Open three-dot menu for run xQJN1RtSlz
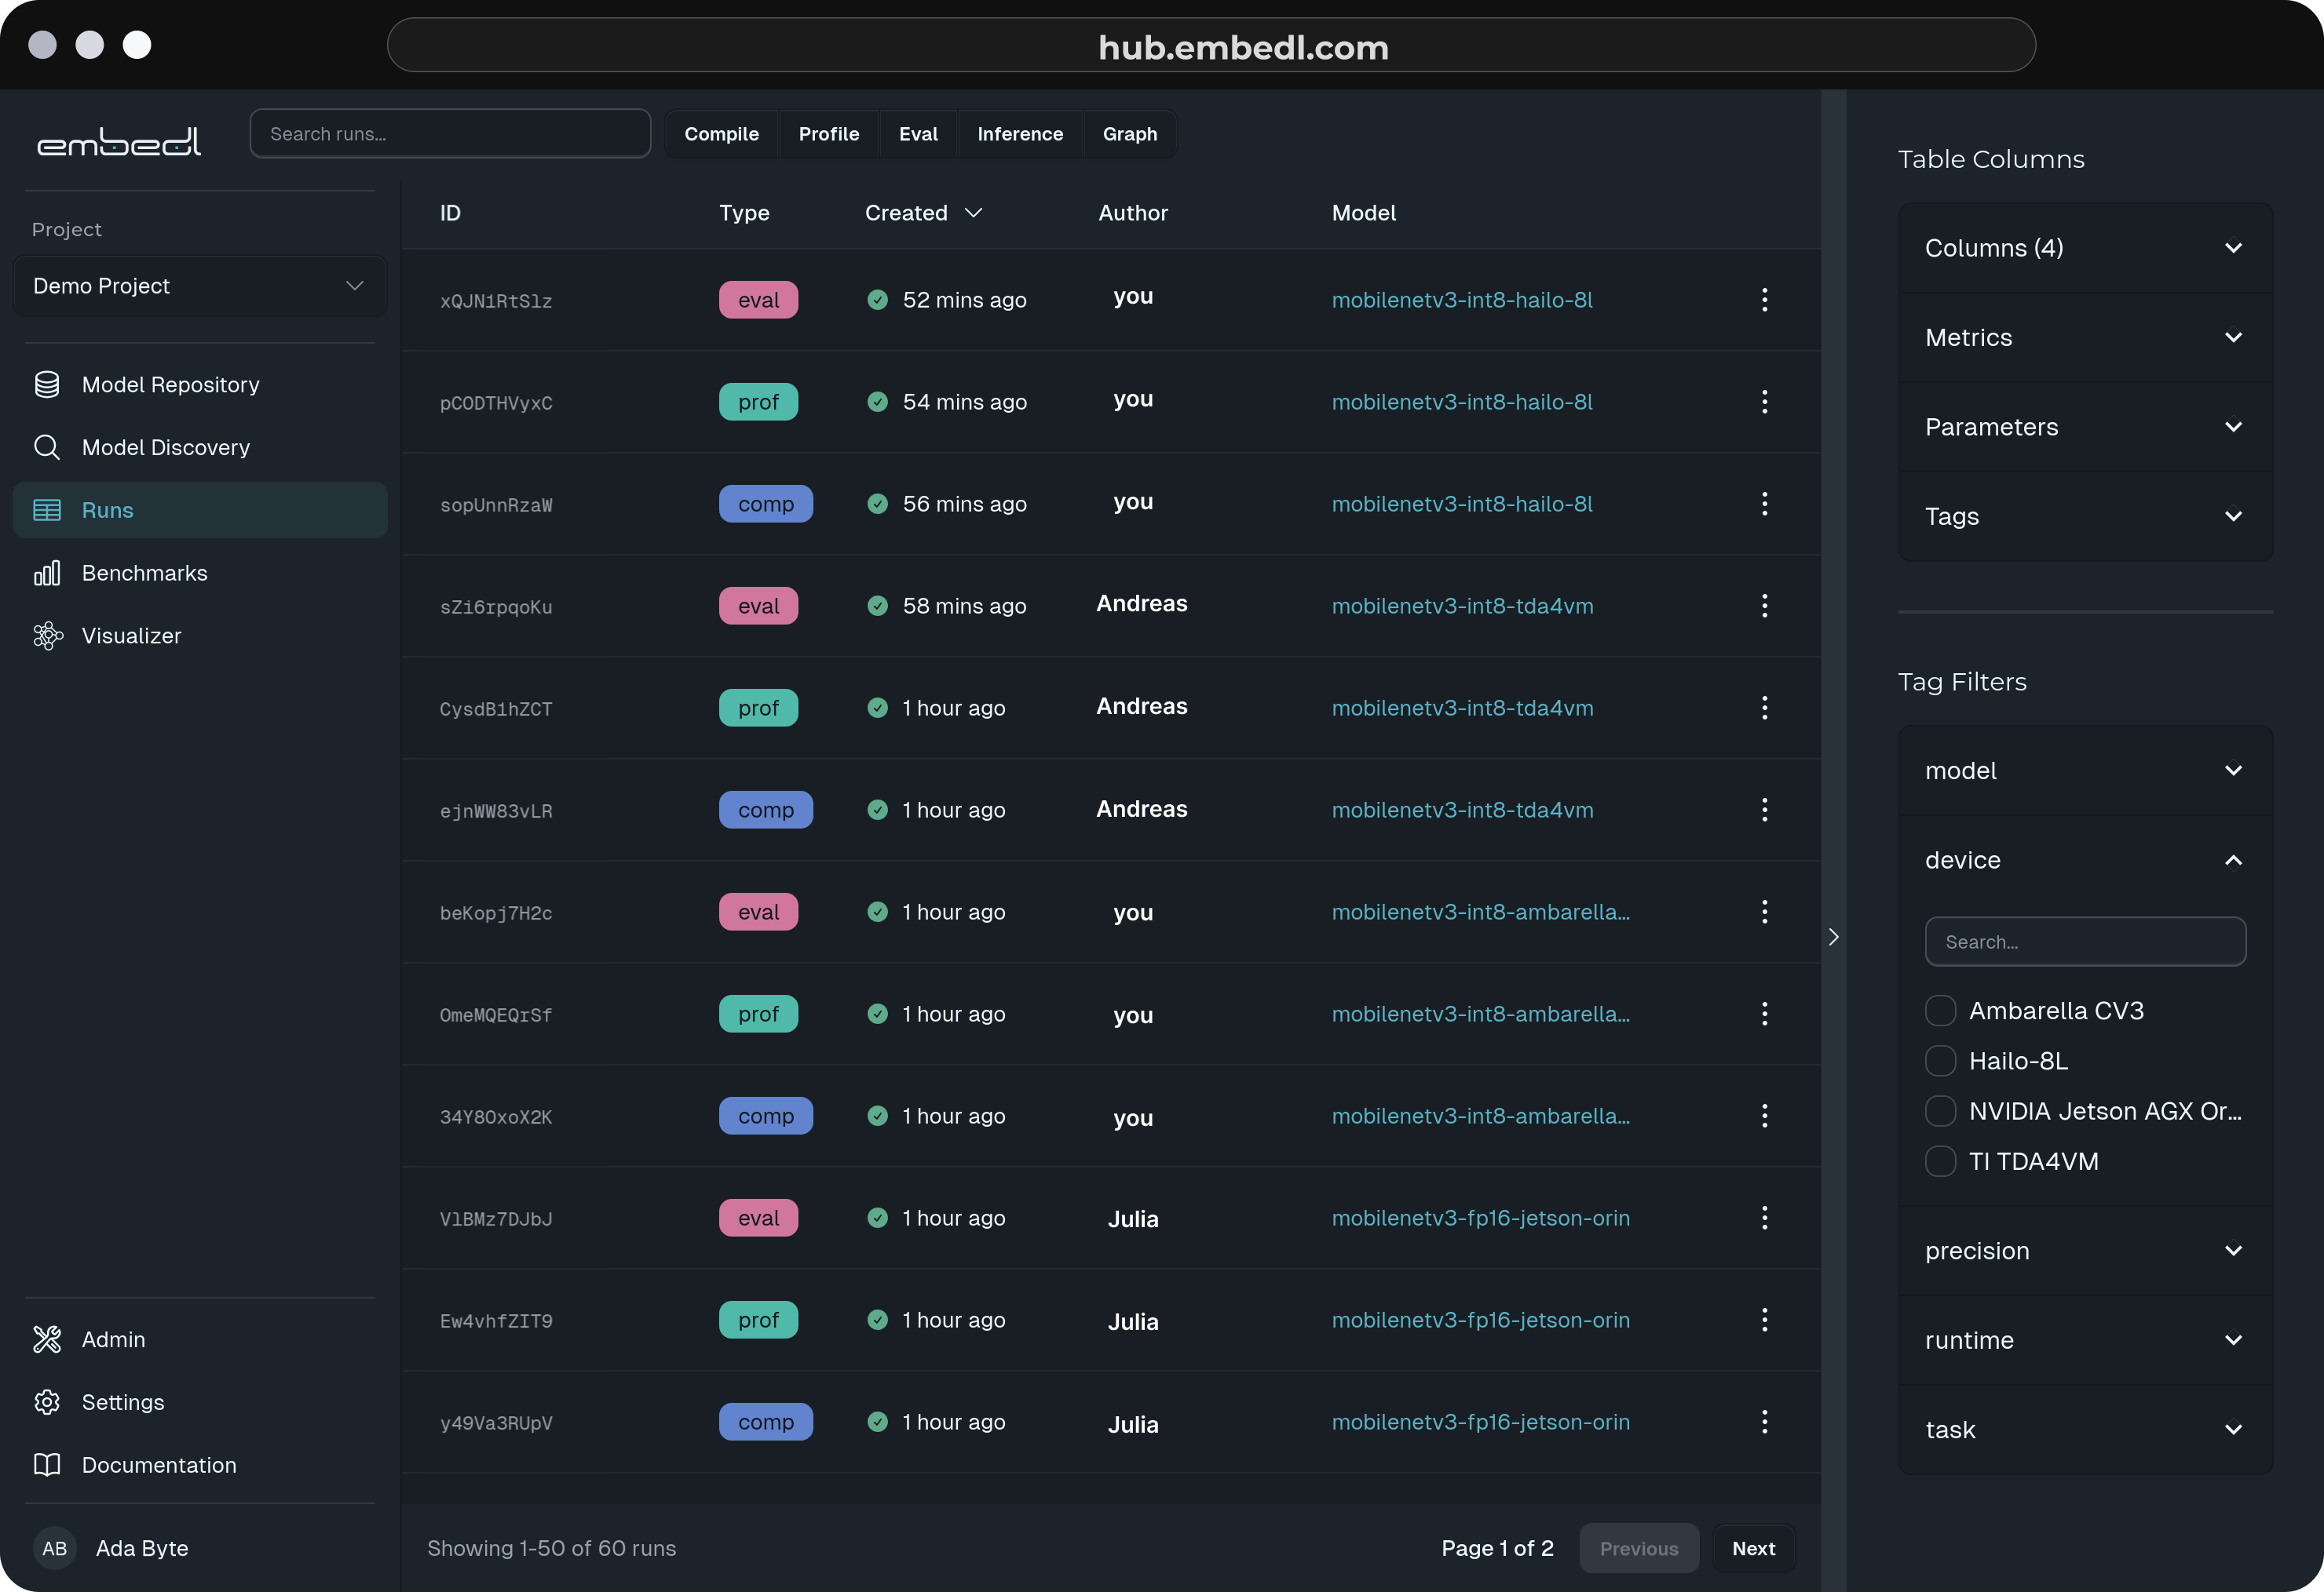 coord(1764,300)
